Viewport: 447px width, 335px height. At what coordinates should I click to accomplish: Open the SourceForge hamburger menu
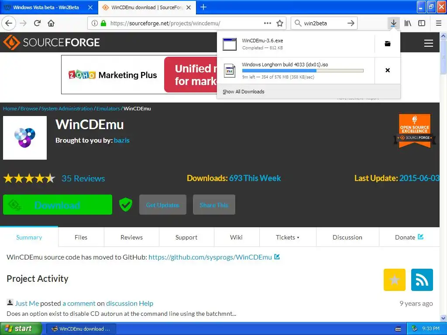pyautogui.click(x=429, y=43)
